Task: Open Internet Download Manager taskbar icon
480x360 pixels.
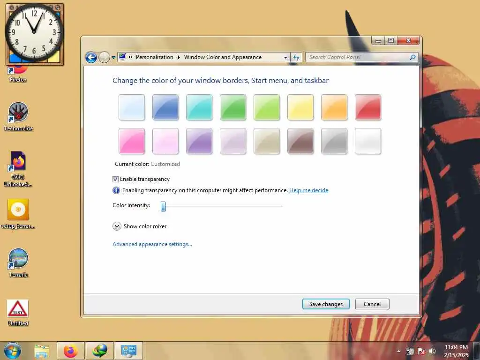Action: (x=100, y=351)
